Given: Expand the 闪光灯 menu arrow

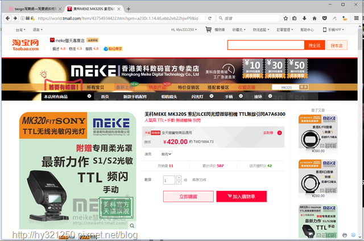Looking at the screenshot, I should coord(212,96).
